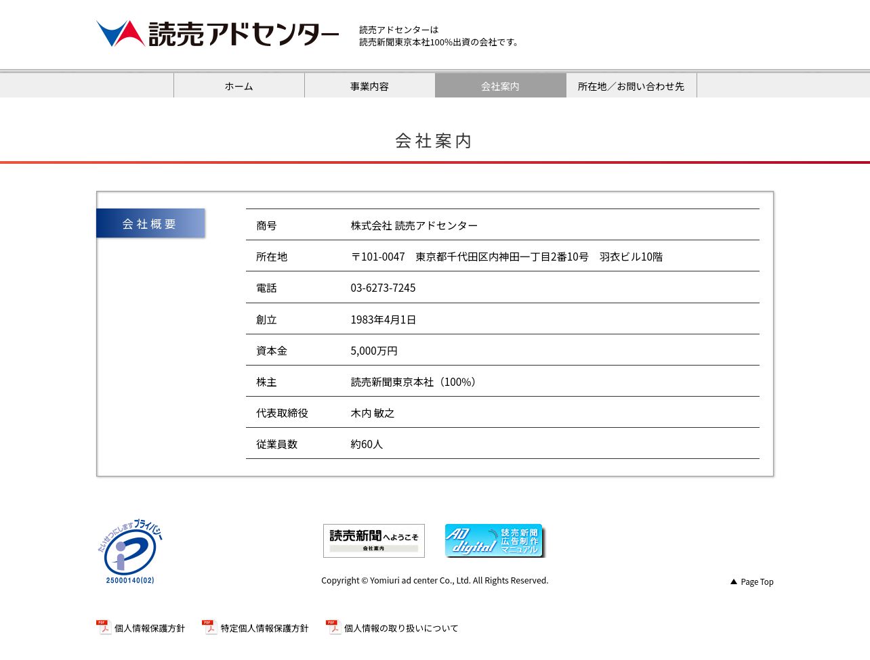The width and height of the screenshot is (870, 660).
Task: Click the 創立 row label
Action: tap(266, 320)
